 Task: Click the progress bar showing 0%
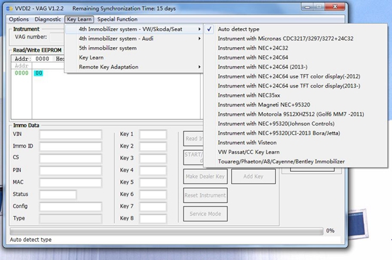tap(166, 231)
